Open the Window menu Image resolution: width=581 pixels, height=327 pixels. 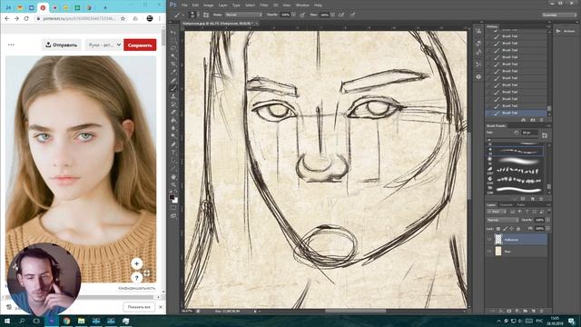pyautogui.click(x=302, y=5)
